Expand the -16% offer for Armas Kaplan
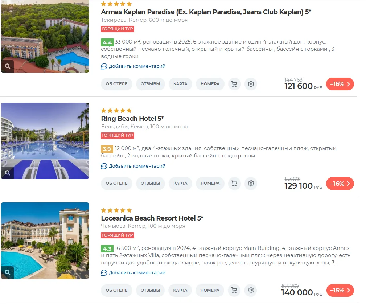Screen dimensions: 366x304 point(340,84)
